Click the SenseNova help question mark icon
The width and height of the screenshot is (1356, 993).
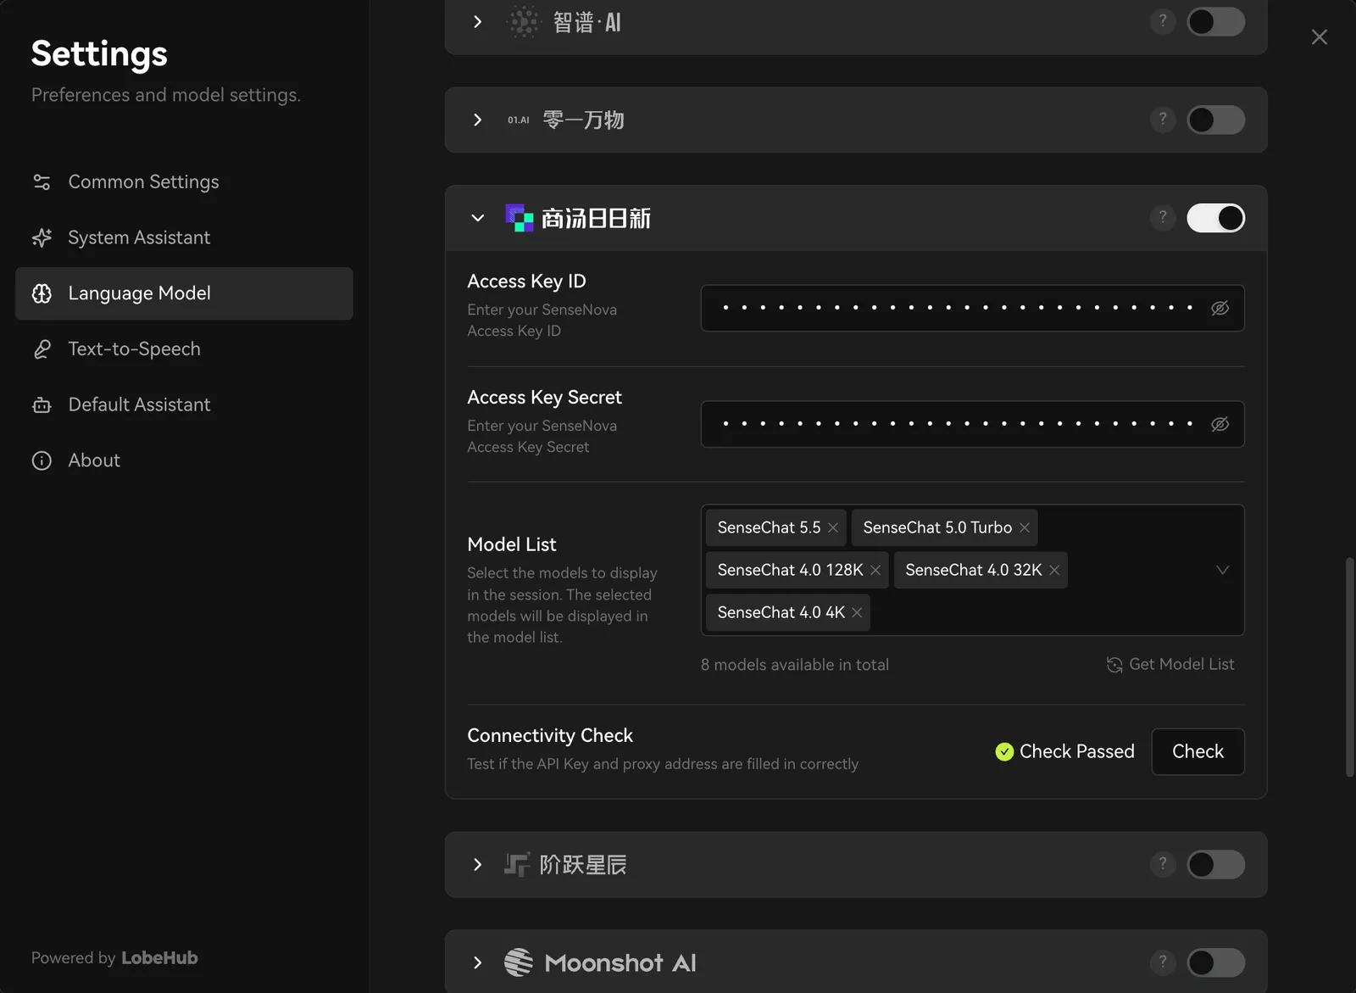point(1162,217)
